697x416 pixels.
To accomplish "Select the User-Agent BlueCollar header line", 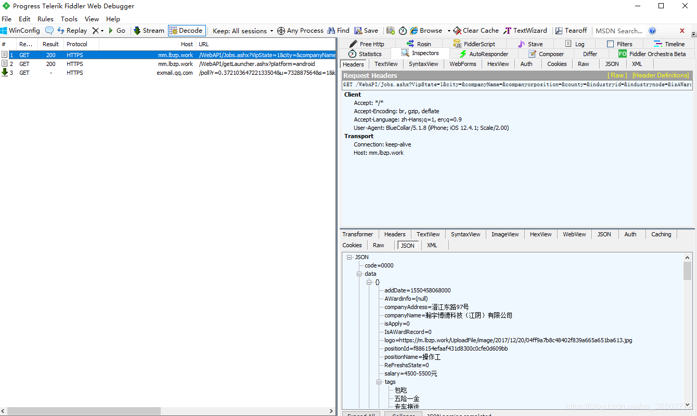I will [x=431, y=128].
